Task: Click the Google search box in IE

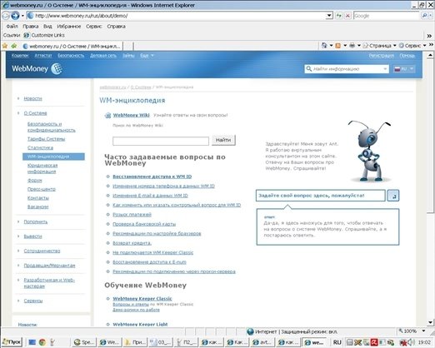Action: [x=387, y=16]
